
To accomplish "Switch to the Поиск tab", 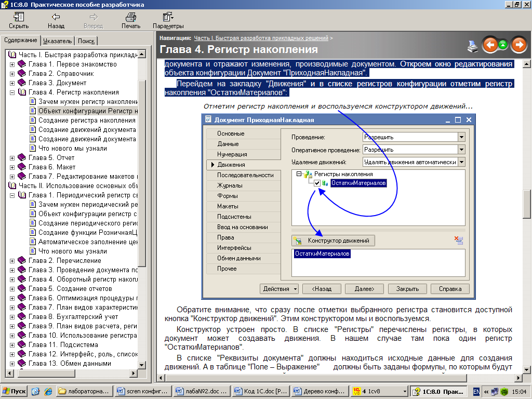I will click(86, 41).
